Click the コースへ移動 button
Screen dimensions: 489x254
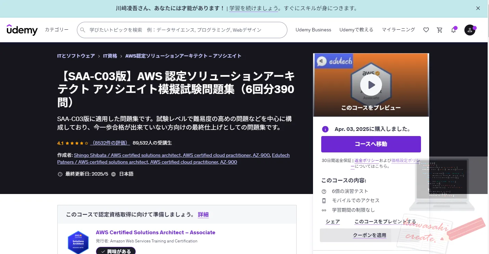point(371,144)
